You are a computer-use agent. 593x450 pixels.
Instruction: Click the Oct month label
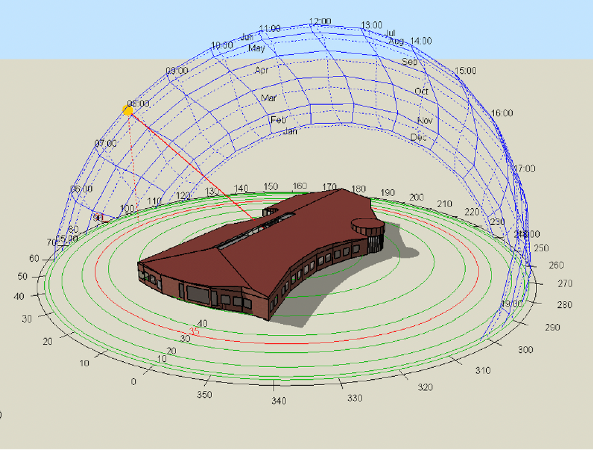421,91
